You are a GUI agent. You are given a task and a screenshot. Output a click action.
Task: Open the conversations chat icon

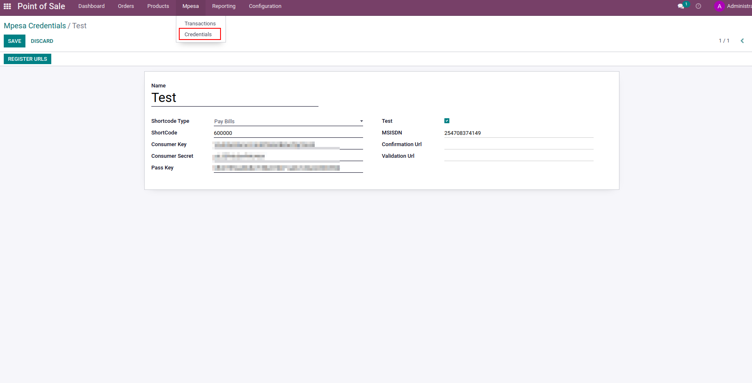pos(681,6)
